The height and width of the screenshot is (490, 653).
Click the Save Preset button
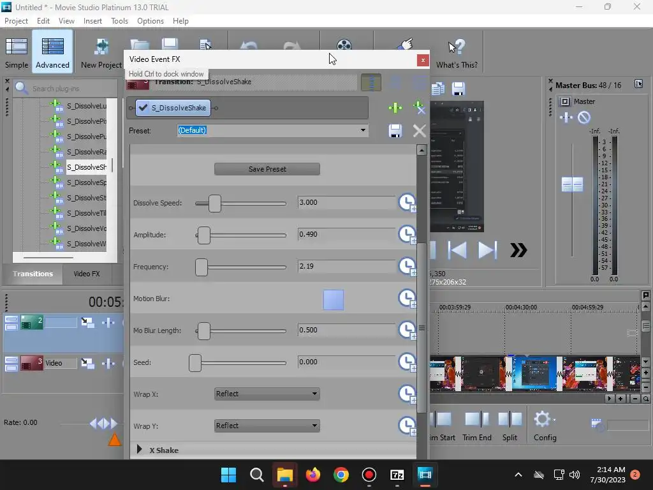(267, 169)
